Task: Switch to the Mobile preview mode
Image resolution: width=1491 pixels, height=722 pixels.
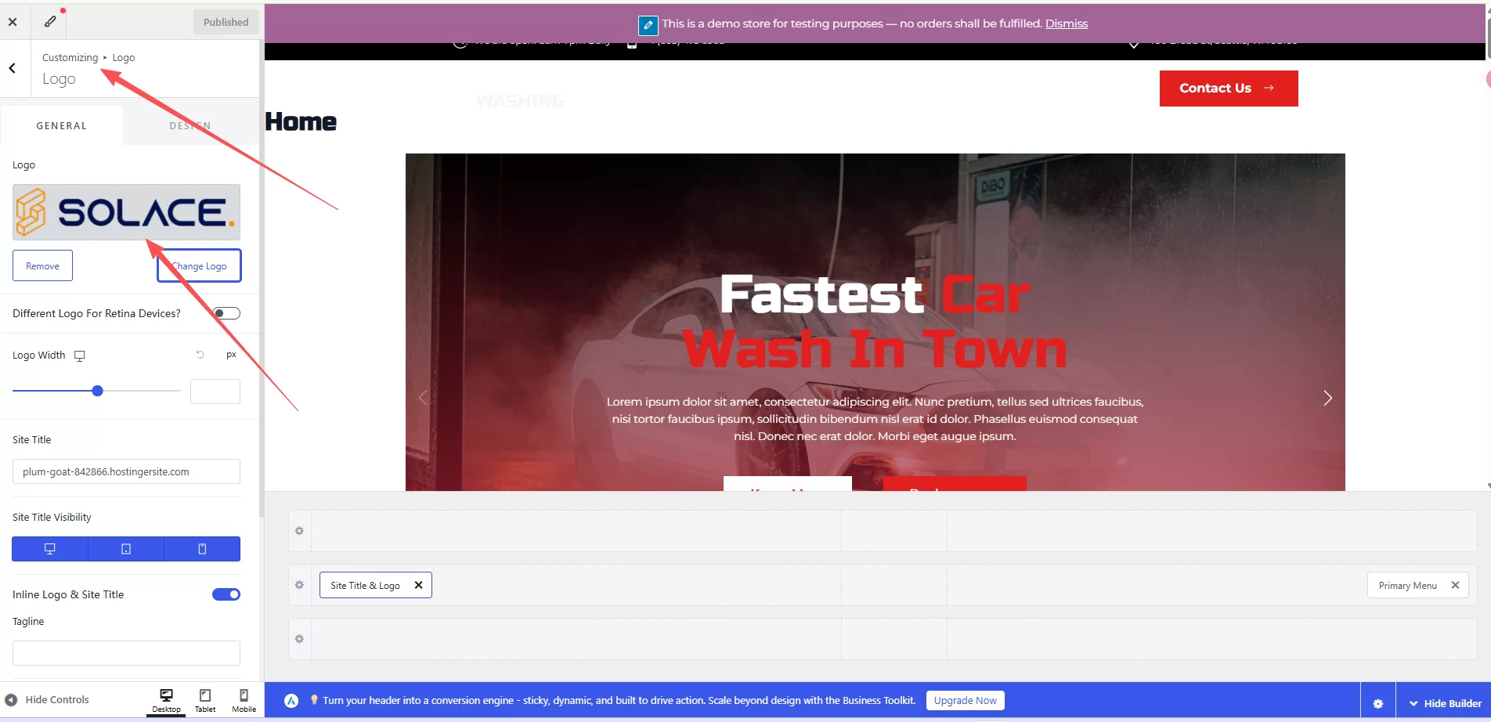Action: [244, 700]
